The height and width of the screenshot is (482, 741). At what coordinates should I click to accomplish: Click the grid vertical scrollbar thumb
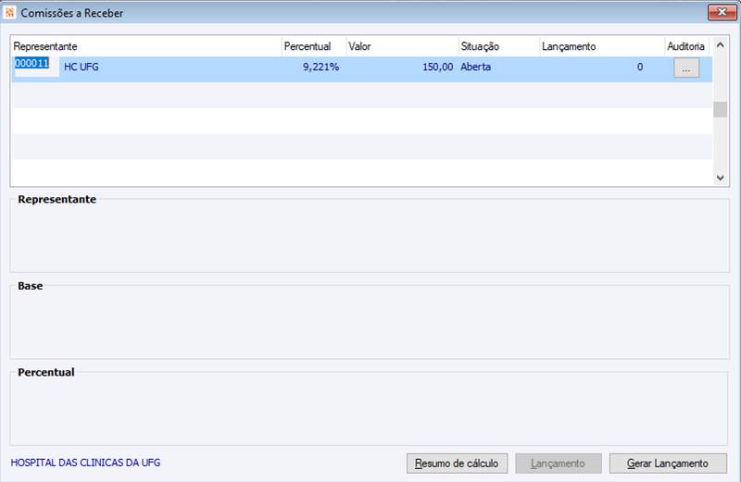(x=721, y=109)
